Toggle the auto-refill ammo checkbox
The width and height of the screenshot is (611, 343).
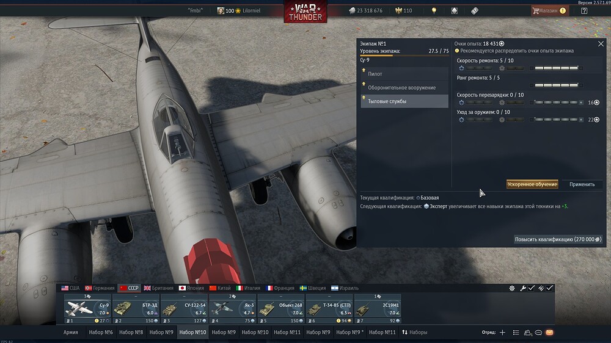pyautogui.click(x=550, y=288)
